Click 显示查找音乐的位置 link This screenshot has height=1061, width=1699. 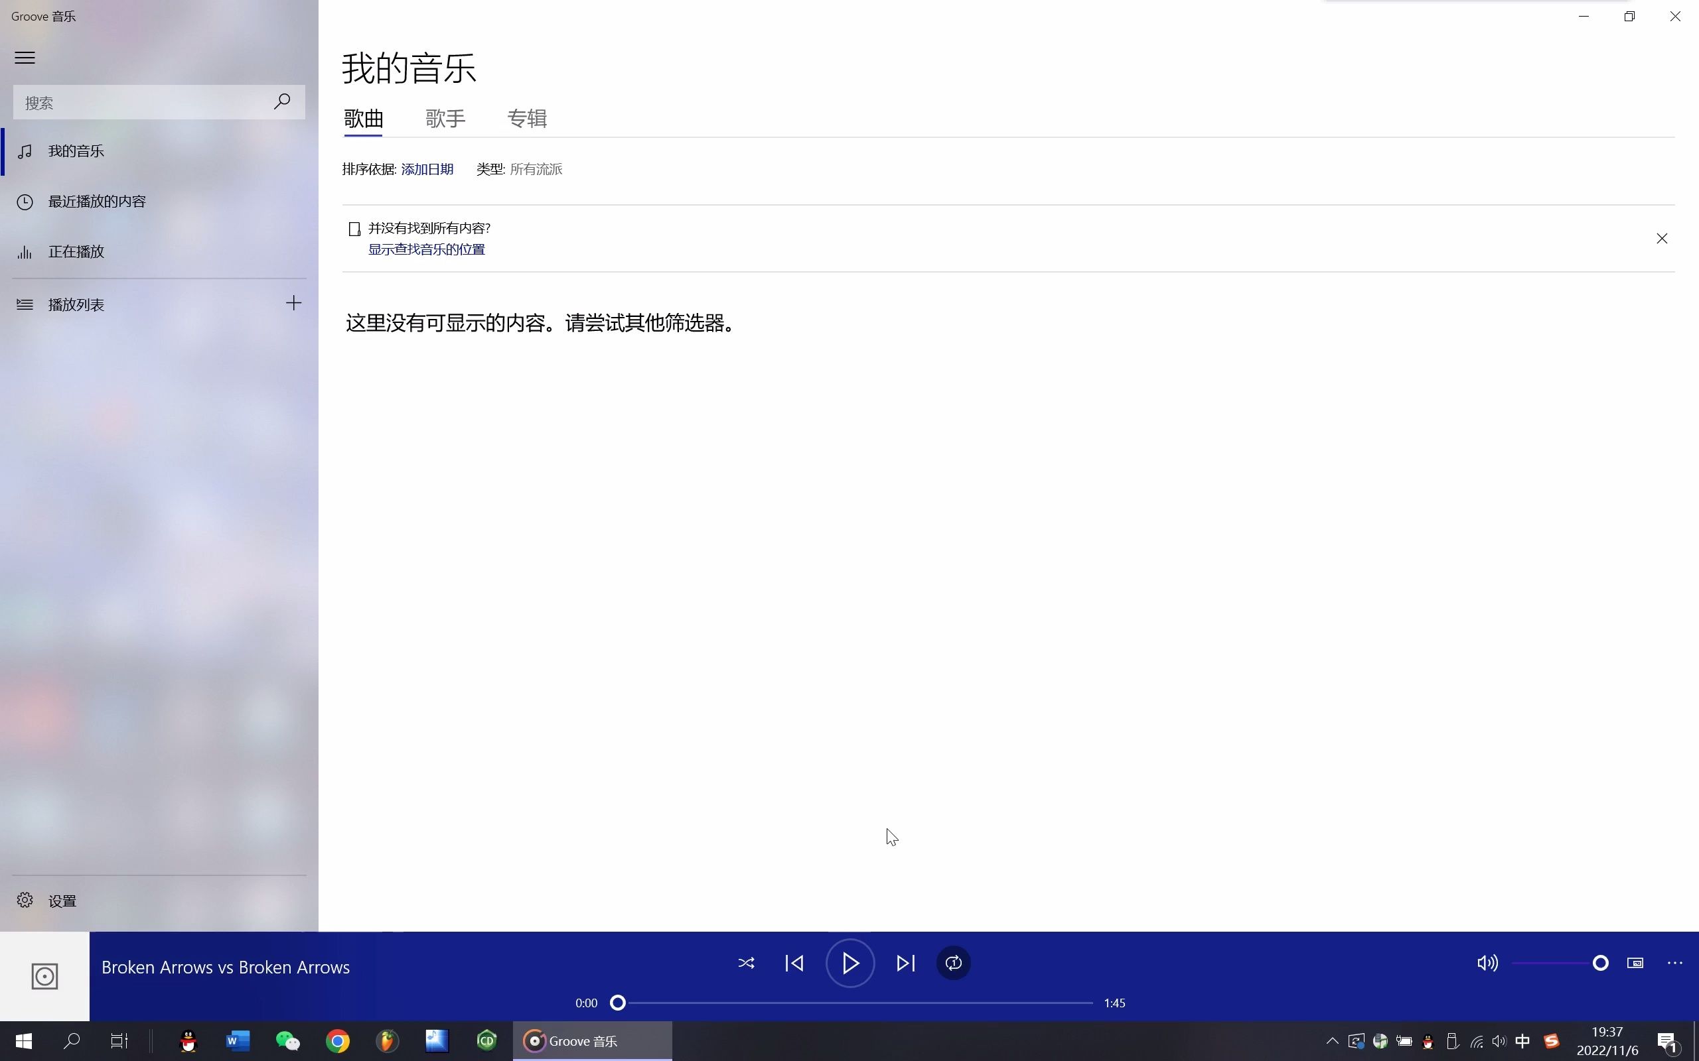pos(426,250)
